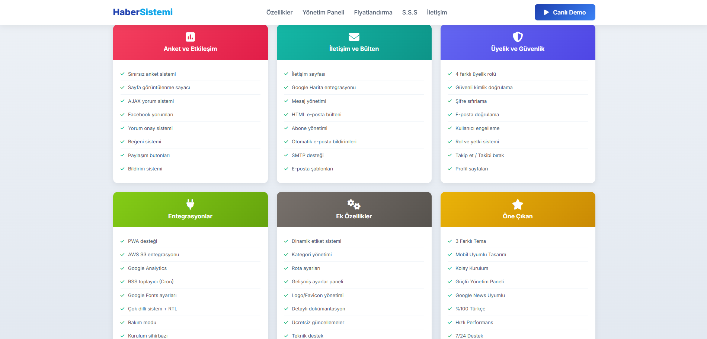The height and width of the screenshot is (339, 707).
Task: Click the bar chart icon above Anket ve Etkileşim
Action: (190, 37)
